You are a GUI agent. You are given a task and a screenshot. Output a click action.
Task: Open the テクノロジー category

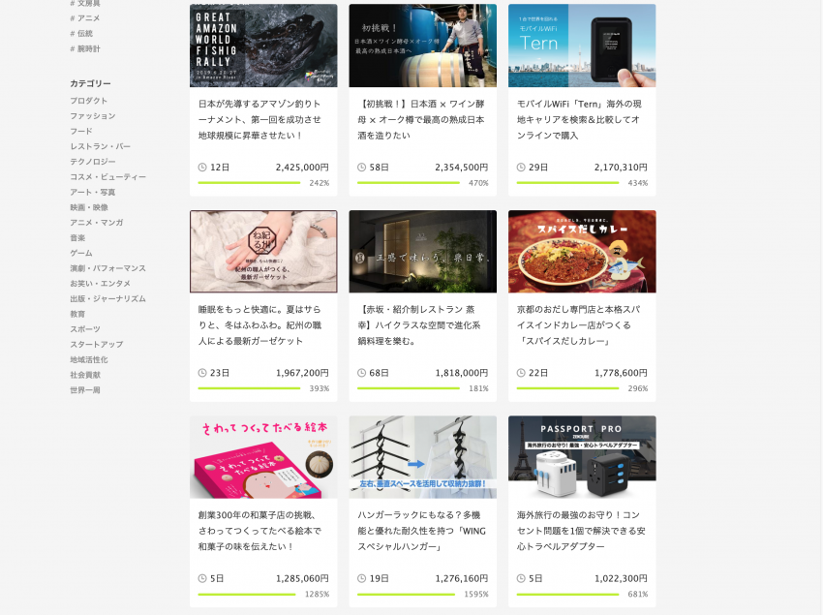pyautogui.click(x=92, y=162)
